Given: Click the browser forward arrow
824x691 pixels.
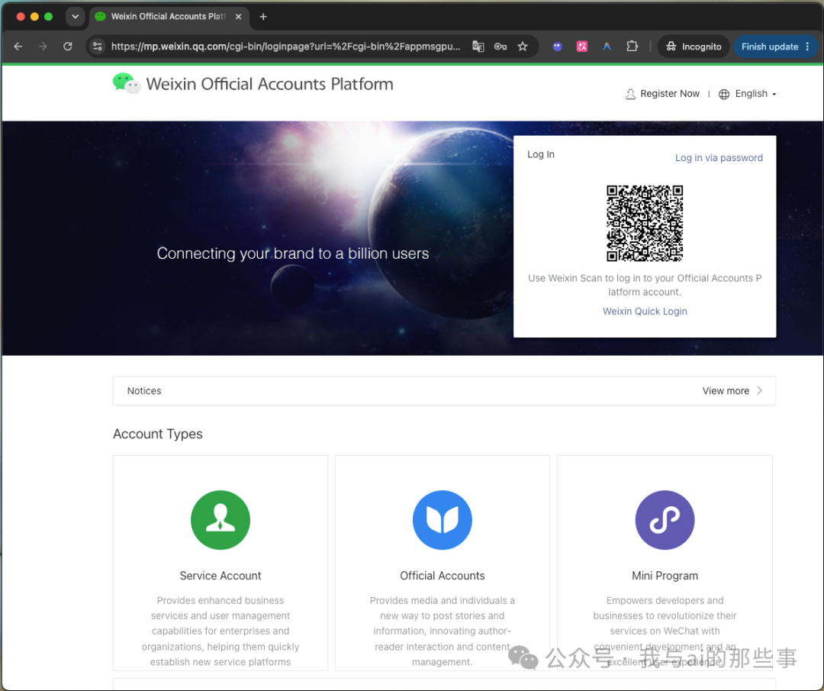Looking at the screenshot, I should point(43,47).
